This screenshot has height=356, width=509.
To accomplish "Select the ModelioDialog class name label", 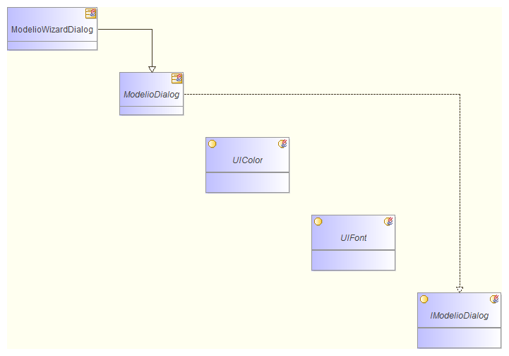I will coord(151,94).
